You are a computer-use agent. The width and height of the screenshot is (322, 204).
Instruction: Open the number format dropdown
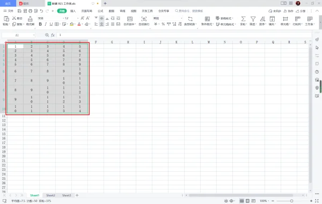pos(181,18)
